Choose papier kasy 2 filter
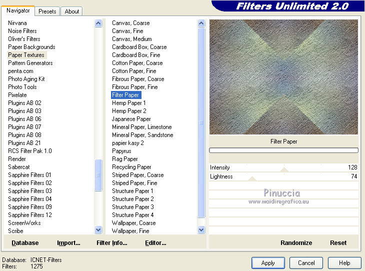This screenshot has width=365, height=271. pyautogui.click(x=128, y=143)
